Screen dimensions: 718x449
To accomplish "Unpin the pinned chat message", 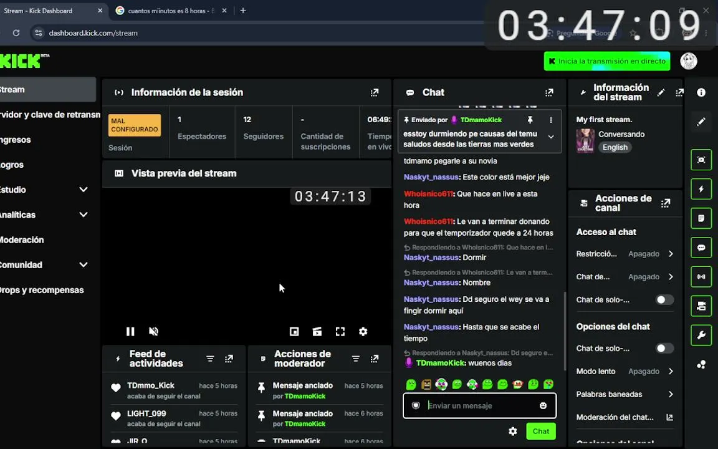I will [x=530, y=120].
